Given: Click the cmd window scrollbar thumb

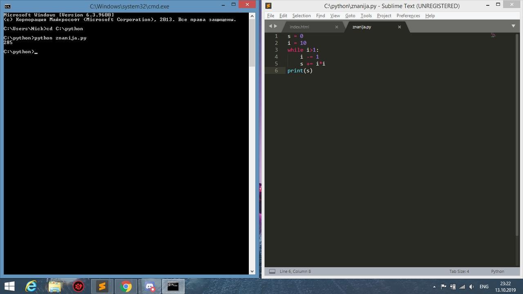Looking at the screenshot, I should pyautogui.click(x=252, y=43).
